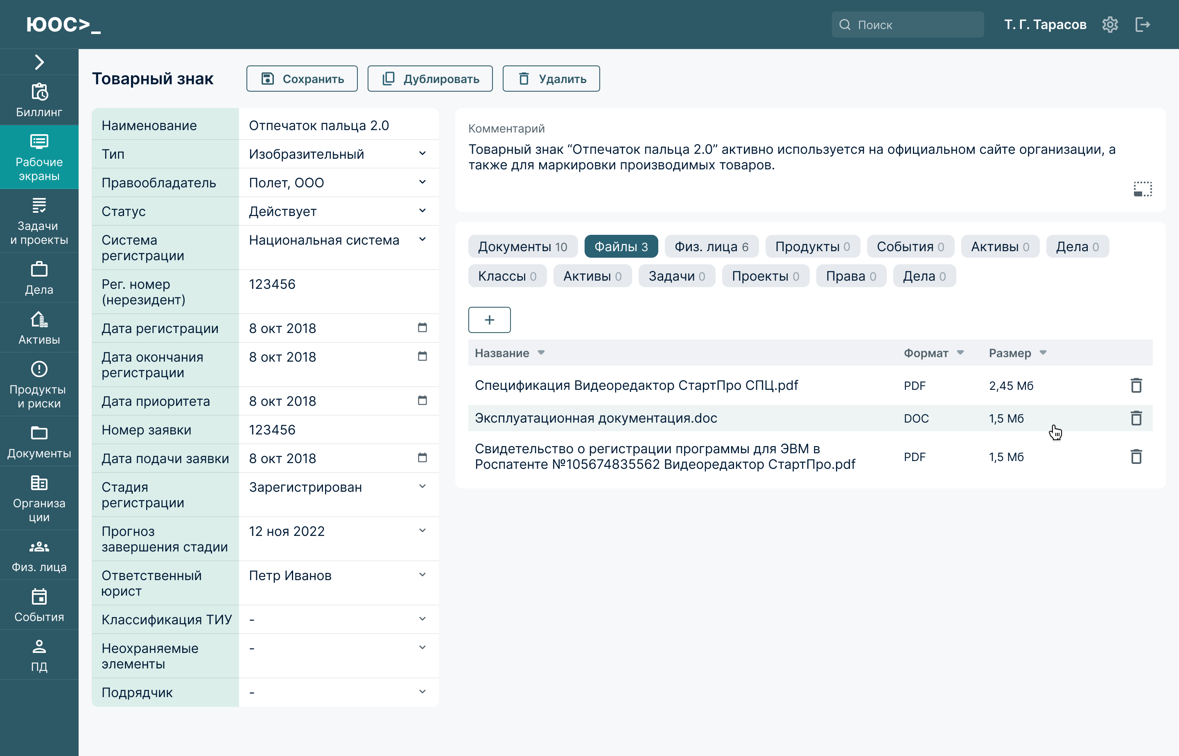Open calendar for Дата регистрации
This screenshot has width=1179, height=756.
(422, 328)
